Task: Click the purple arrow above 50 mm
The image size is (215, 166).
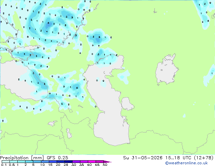Action: click(107, 162)
